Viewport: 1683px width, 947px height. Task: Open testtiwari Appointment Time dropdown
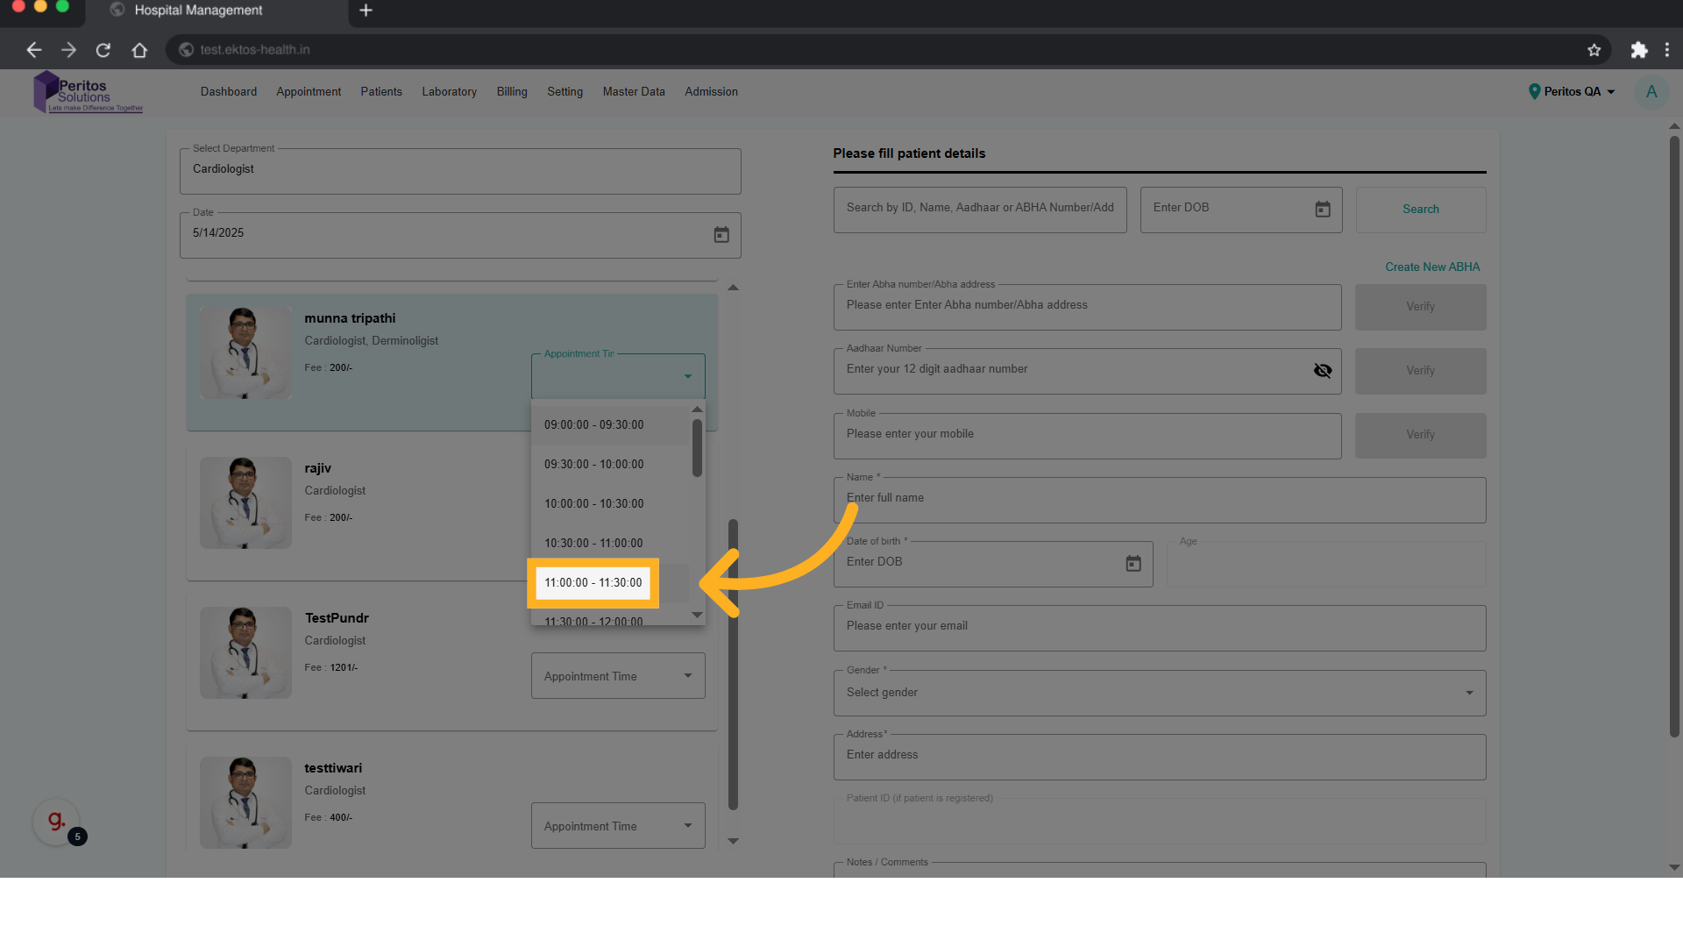pyautogui.click(x=618, y=826)
